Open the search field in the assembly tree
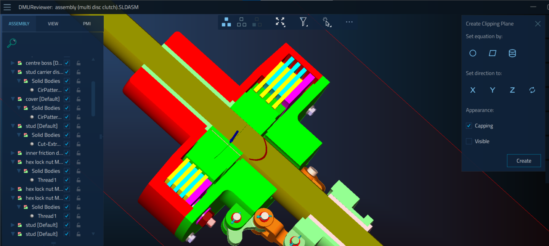This screenshot has width=549, height=246. [x=11, y=42]
